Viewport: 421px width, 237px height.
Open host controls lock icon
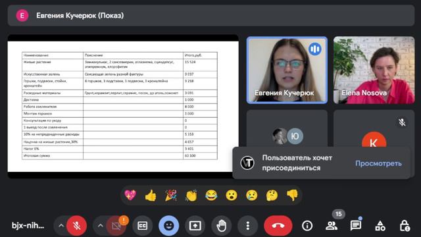405,226
